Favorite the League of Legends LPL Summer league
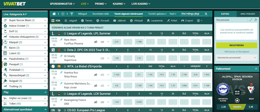 point(65,34)
